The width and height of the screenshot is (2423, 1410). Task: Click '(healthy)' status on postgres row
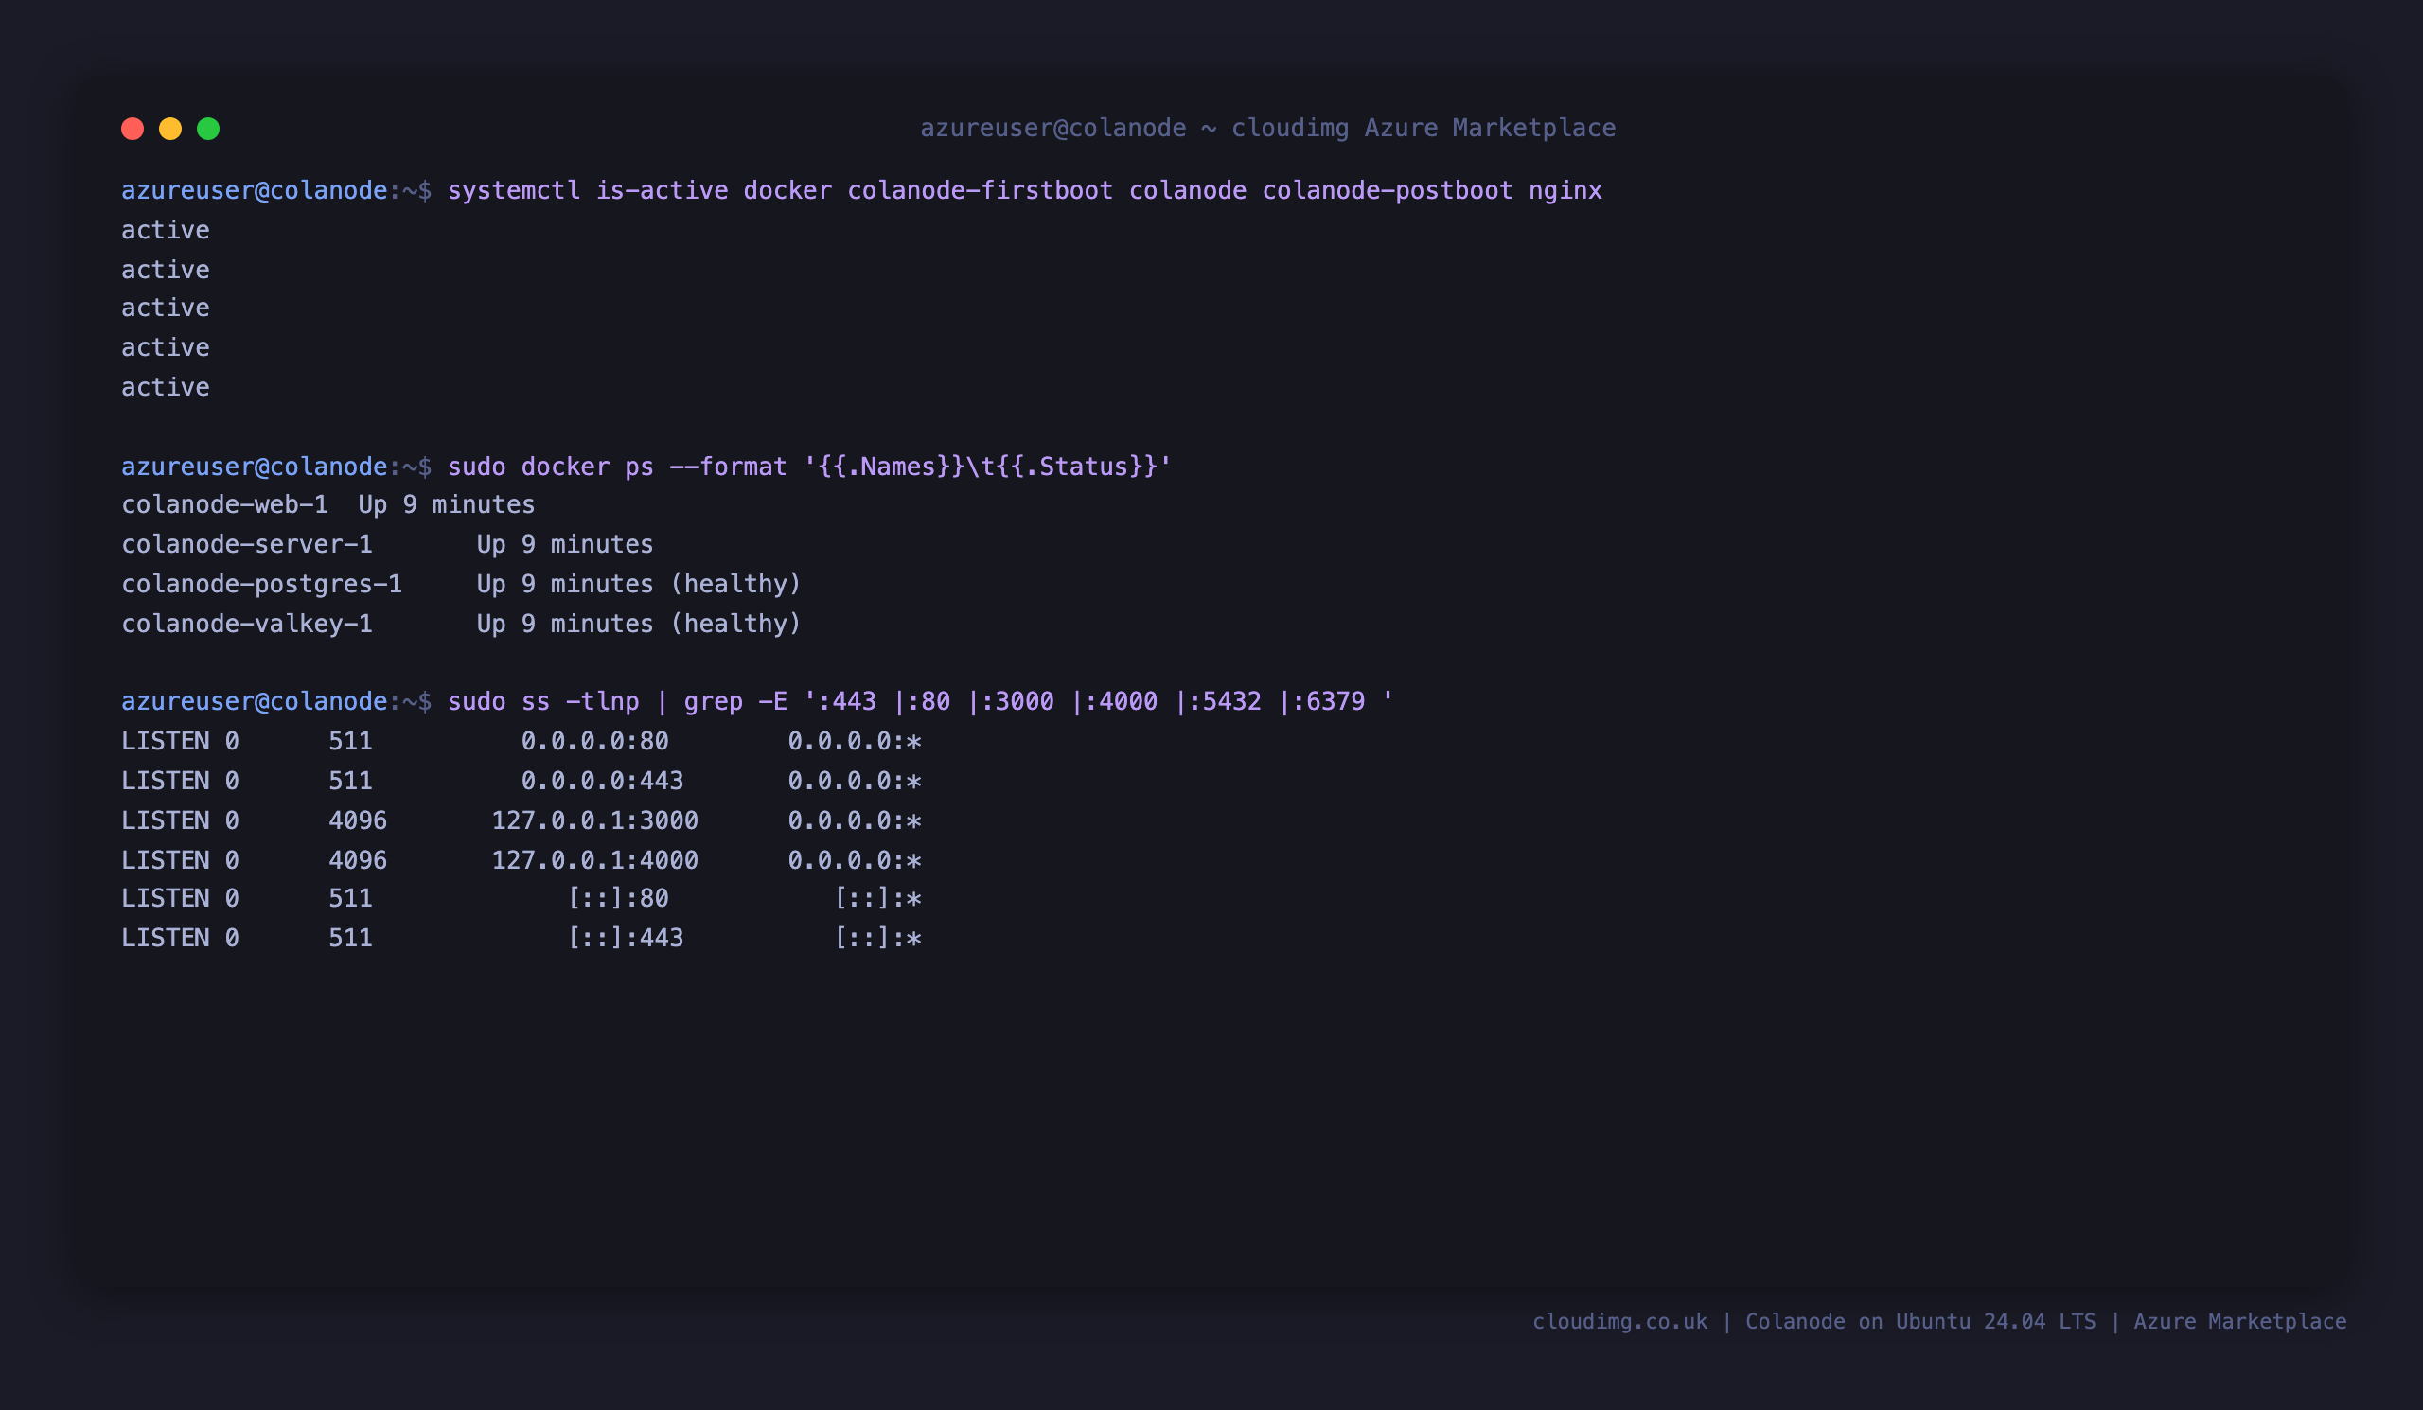coord(735,584)
